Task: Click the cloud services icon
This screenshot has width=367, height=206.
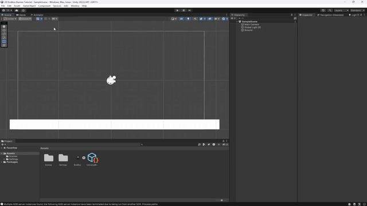Action: pyautogui.click(x=17, y=10)
